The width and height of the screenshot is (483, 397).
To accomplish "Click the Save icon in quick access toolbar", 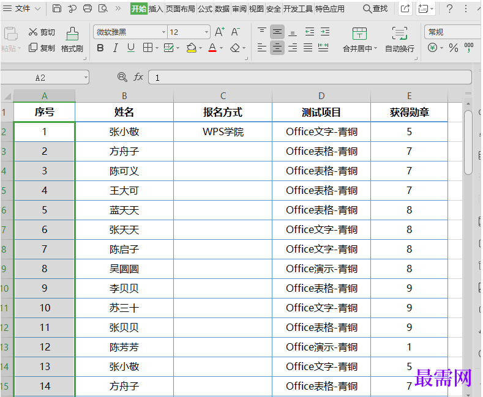I will pos(57,9).
